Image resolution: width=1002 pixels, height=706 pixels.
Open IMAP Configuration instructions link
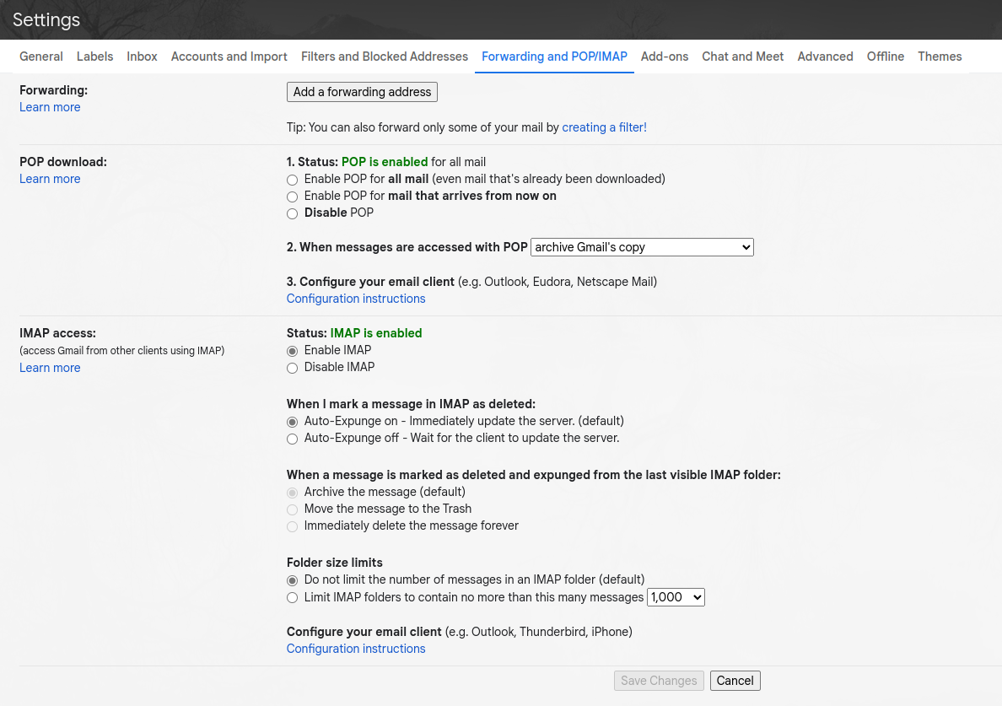click(x=356, y=649)
